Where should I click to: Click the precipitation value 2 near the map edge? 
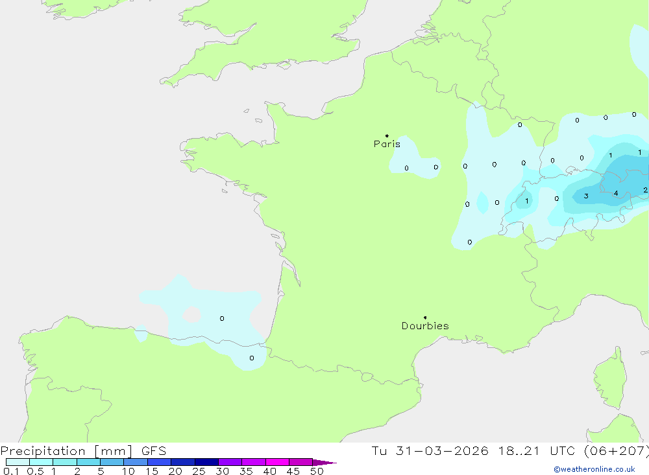click(645, 190)
